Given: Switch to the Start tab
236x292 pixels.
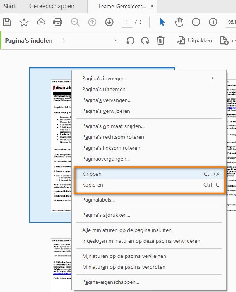Looking at the screenshot, I should (x=10, y=6).
